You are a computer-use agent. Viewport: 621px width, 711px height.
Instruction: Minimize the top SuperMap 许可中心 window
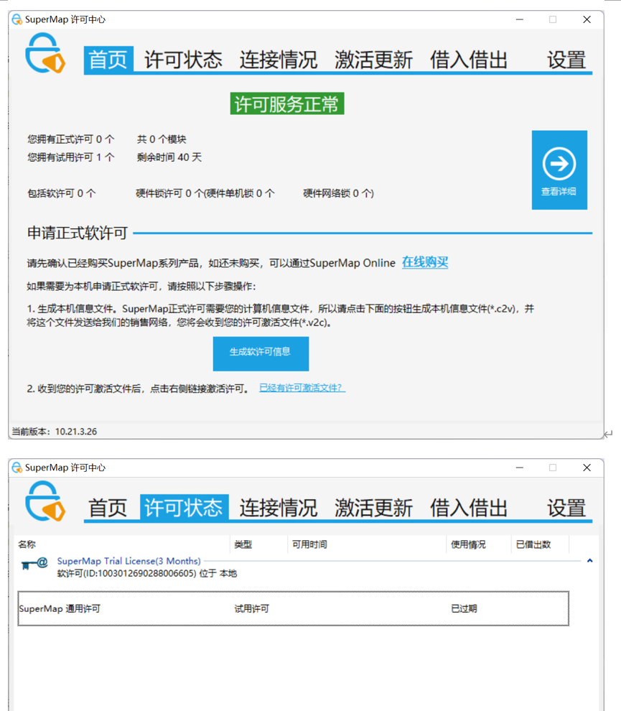[x=520, y=19]
